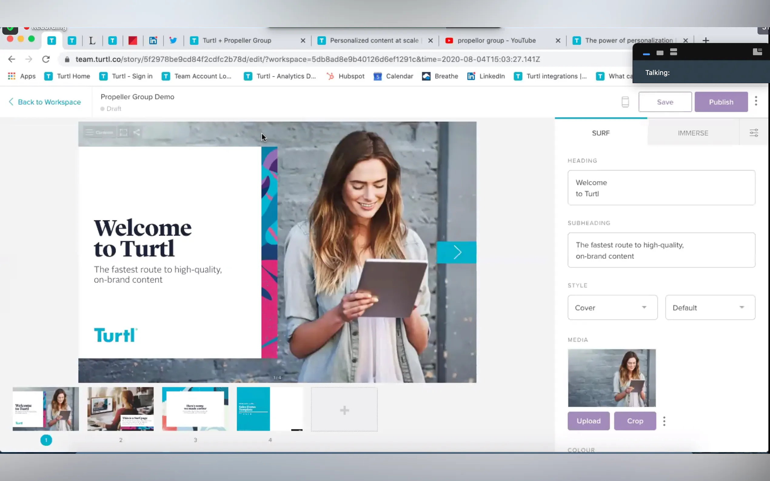Viewport: 770px width, 481px height.
Task: Select page 4 thumbnail
Action: [x=269, y=409]
